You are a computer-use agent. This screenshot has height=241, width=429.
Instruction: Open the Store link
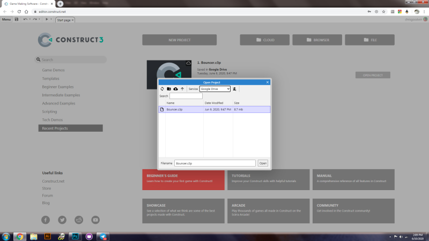(x=47, y=189)
